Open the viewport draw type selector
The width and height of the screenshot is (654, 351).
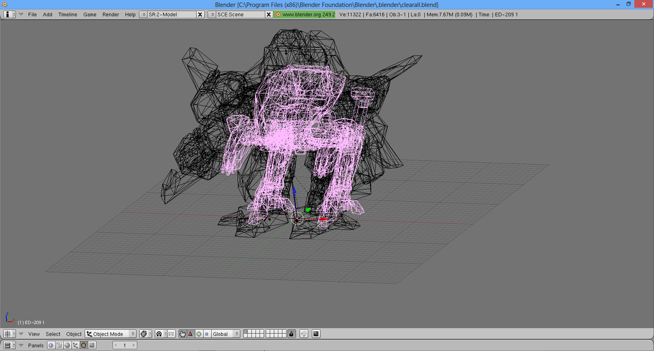[x=145, y=334]
